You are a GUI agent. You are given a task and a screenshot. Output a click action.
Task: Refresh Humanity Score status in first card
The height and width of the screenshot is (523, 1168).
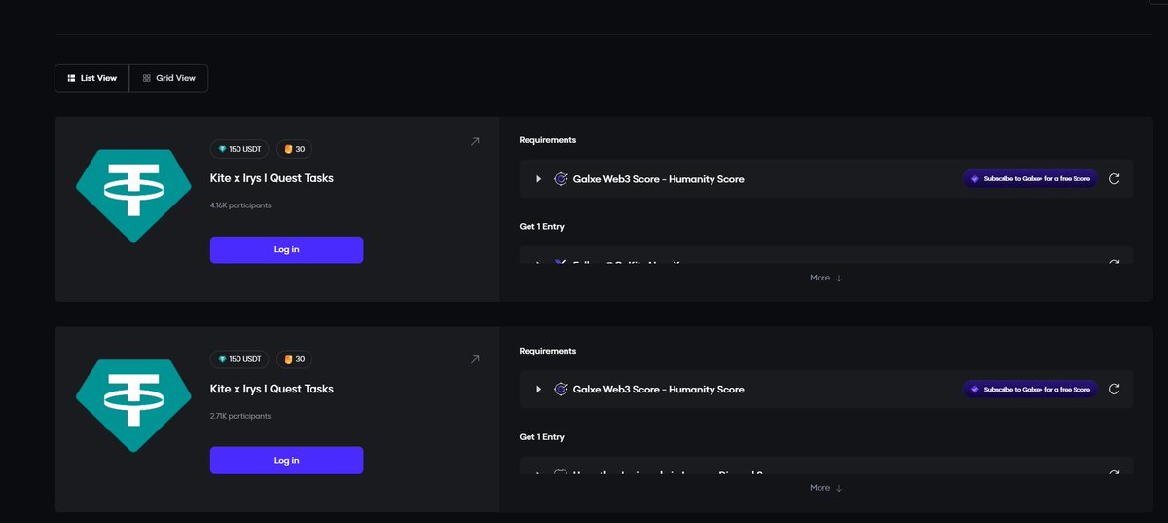pos(1114,179)
